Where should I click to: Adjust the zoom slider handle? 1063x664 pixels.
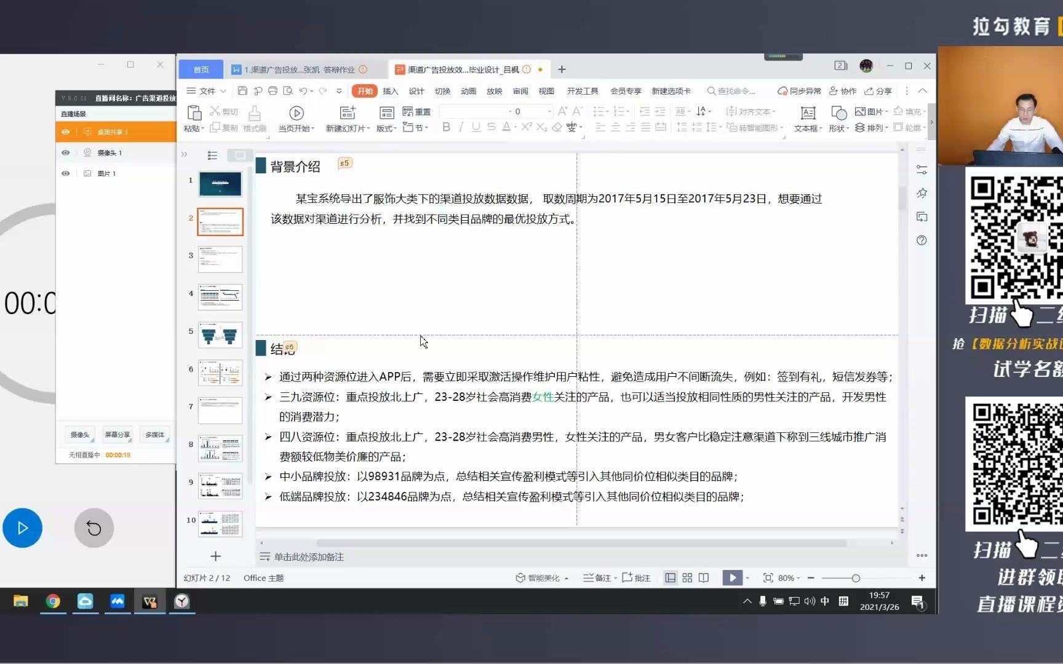(x=856, y=578)
